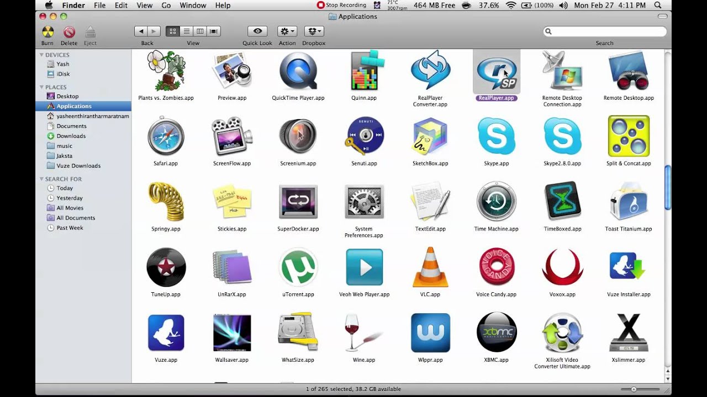
Task: Open the Window menu
Action: click(193, 5)
